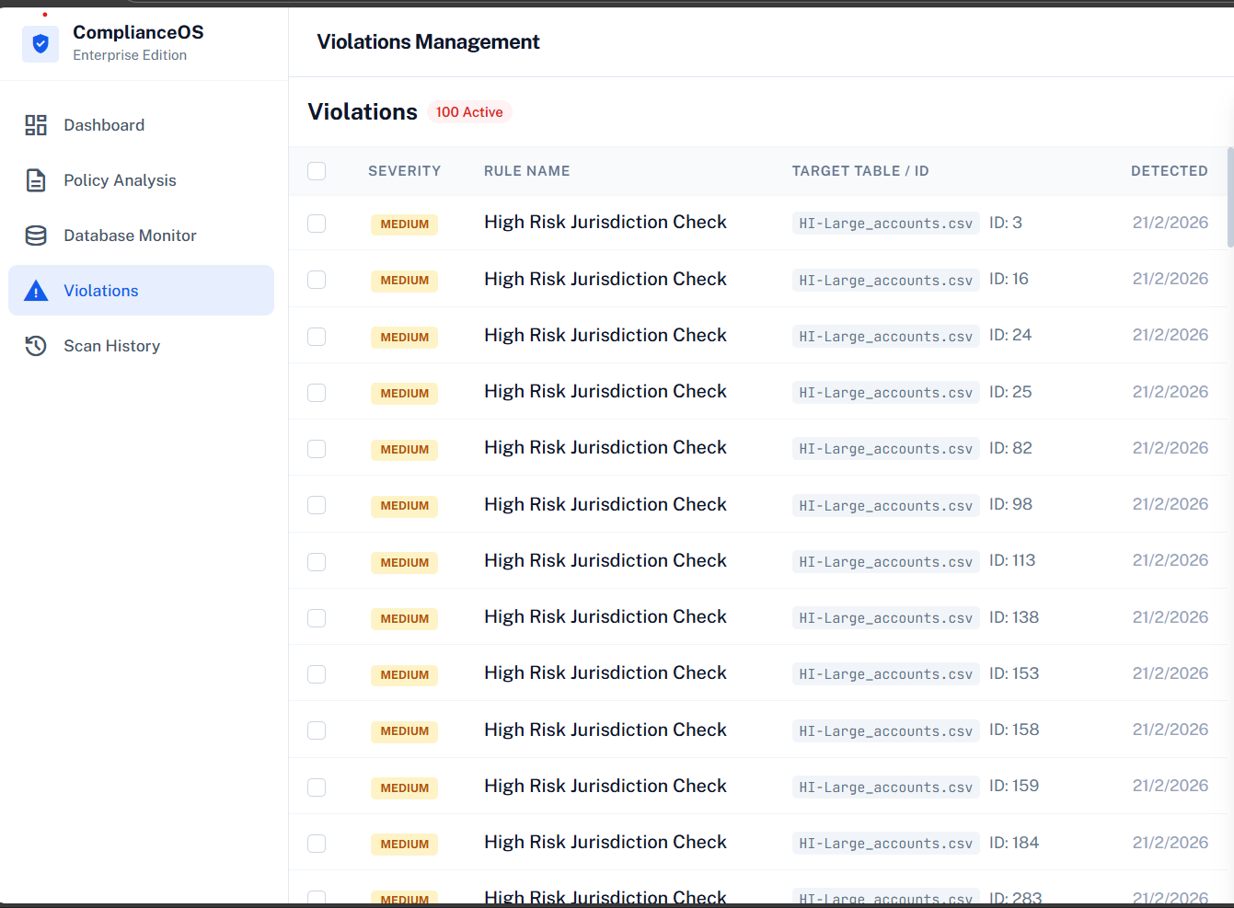1234x908 pixels.
Task: Click the MEDIUM severity badge on ID 16
Action: 404,280
